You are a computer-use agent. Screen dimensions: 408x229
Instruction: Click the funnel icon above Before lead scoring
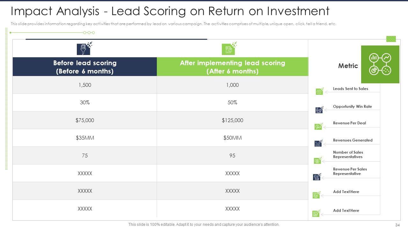pos(84,49)
